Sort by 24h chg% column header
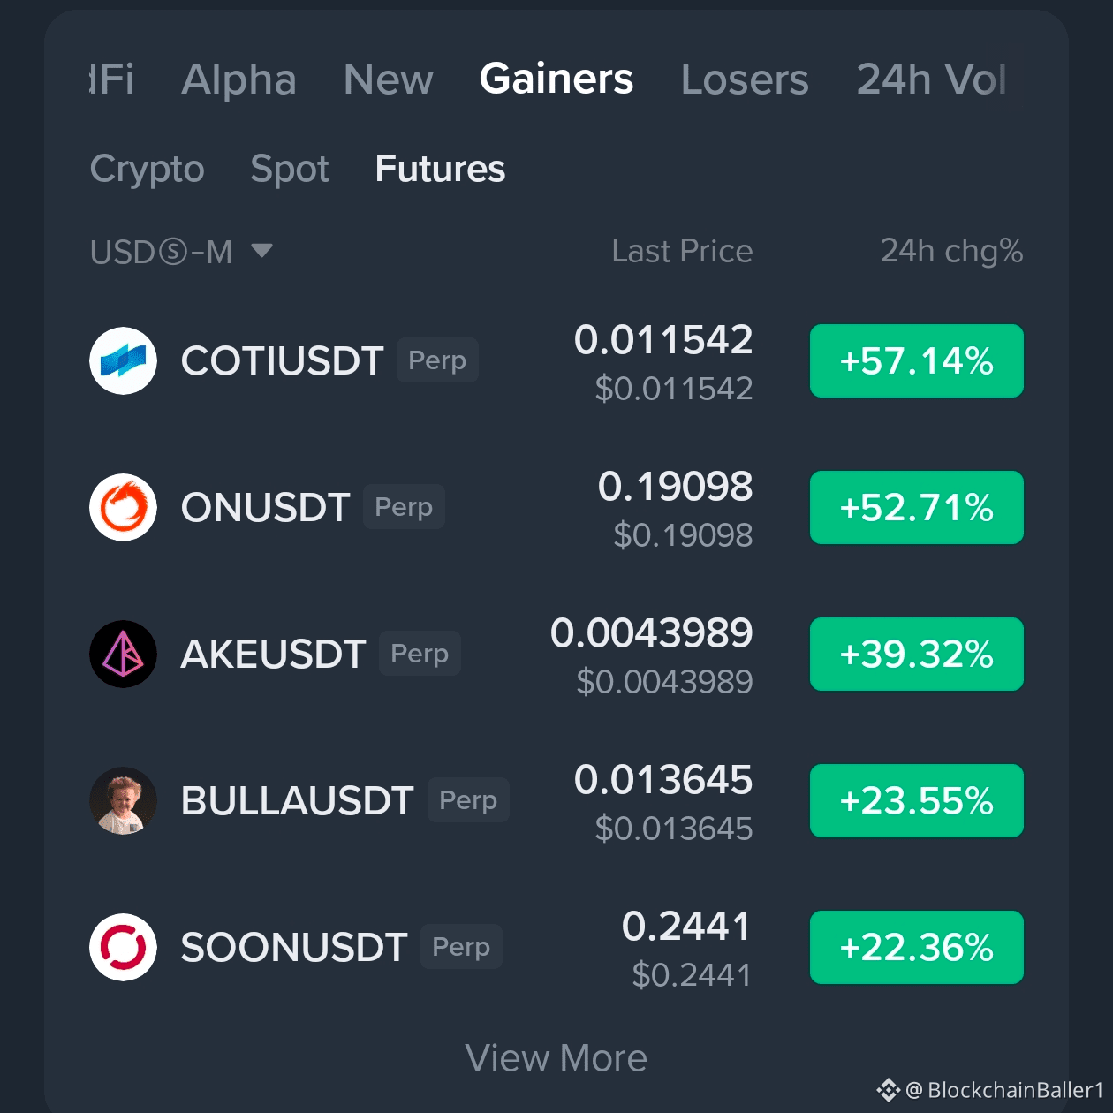Viewport: 1113px width, 1113px height. click(x=951, y=252)
